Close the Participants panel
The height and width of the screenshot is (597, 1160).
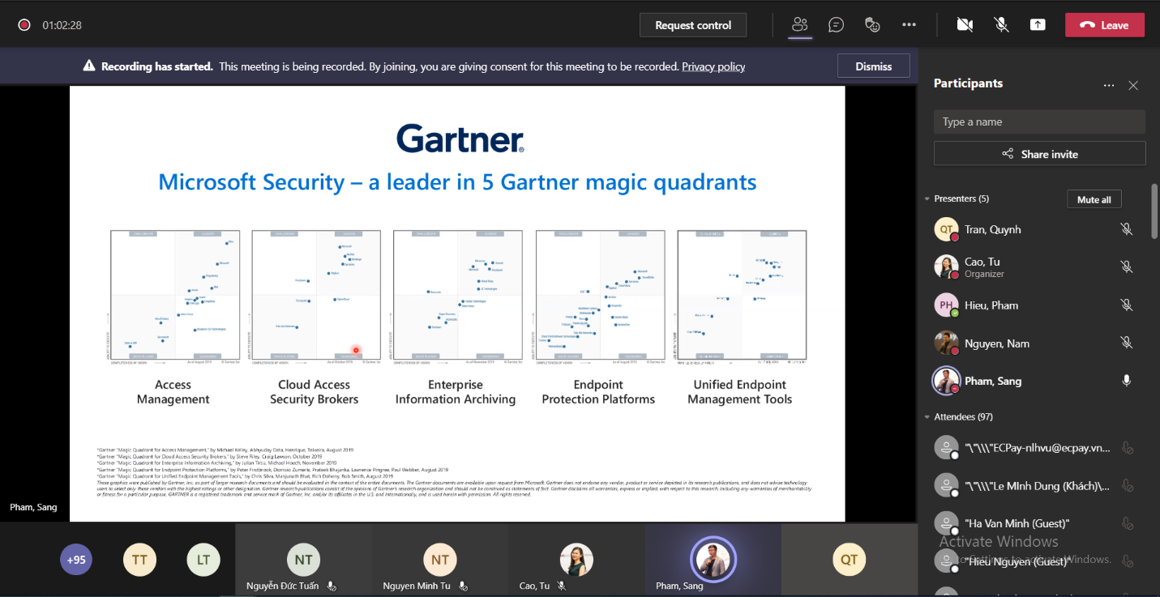point(1133,85)
